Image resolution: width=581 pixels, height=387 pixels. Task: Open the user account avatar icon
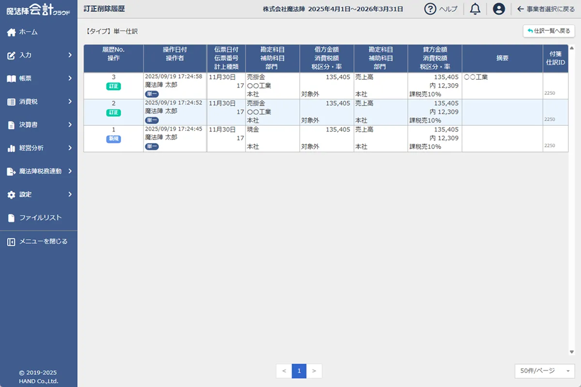click(499, 9)
